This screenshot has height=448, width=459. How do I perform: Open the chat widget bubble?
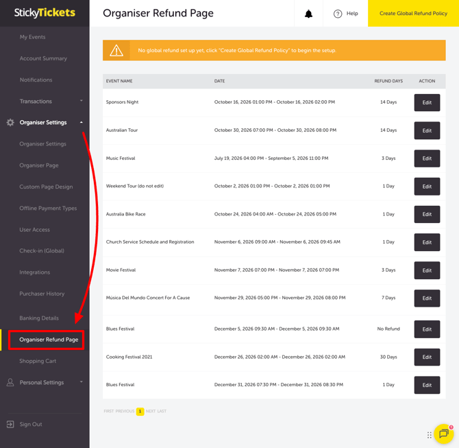click(444, 434)
